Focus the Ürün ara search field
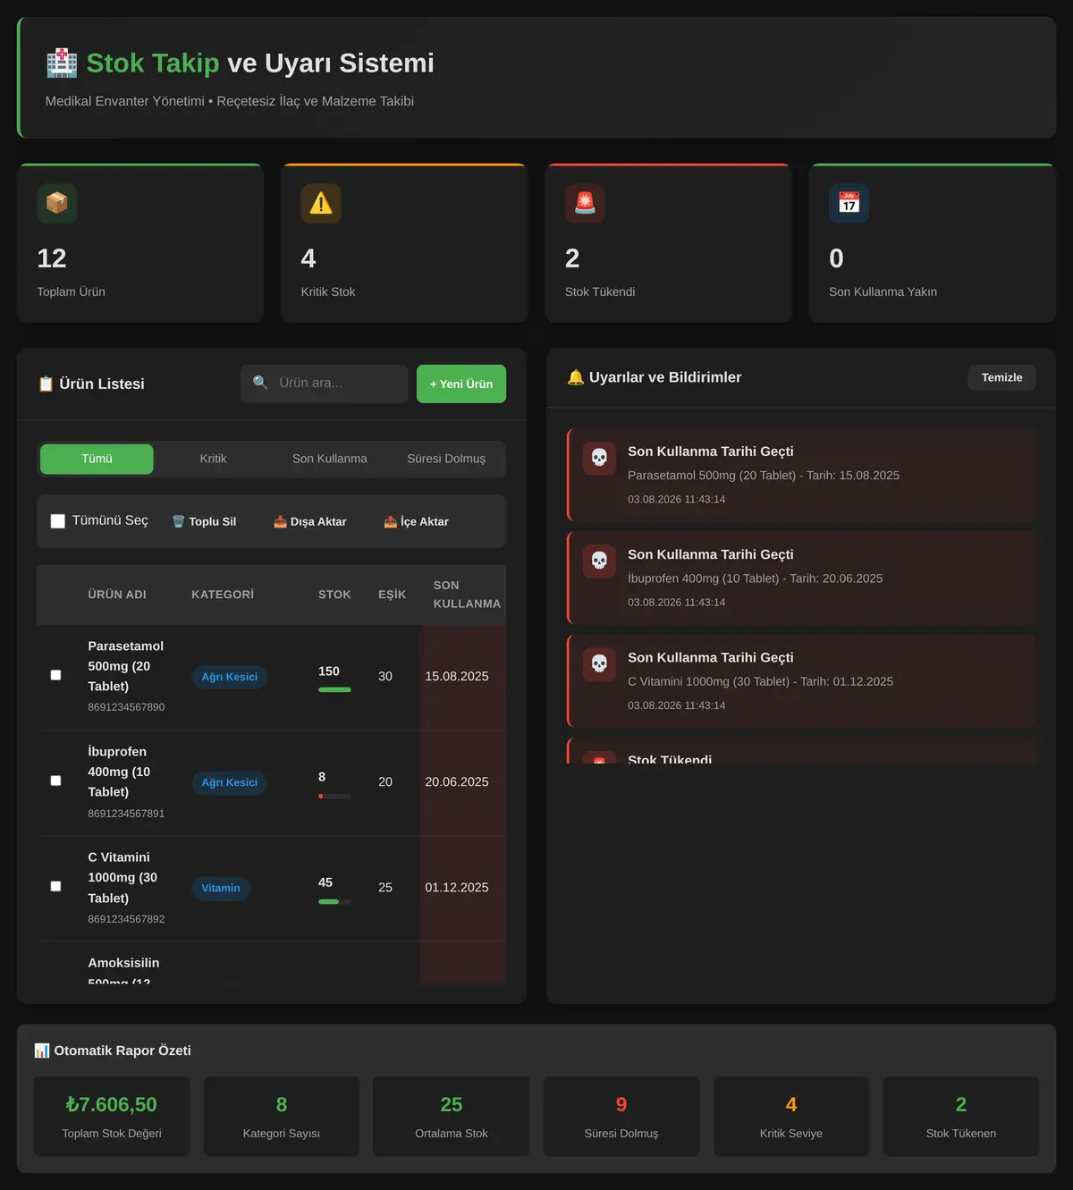 pos(325,384)
